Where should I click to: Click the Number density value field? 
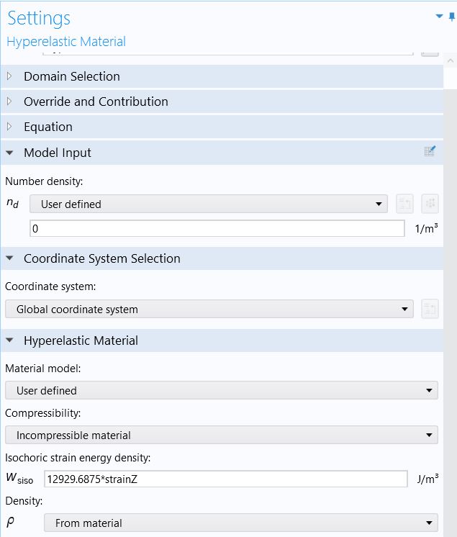pyautogui.click(x=217, y=229)
